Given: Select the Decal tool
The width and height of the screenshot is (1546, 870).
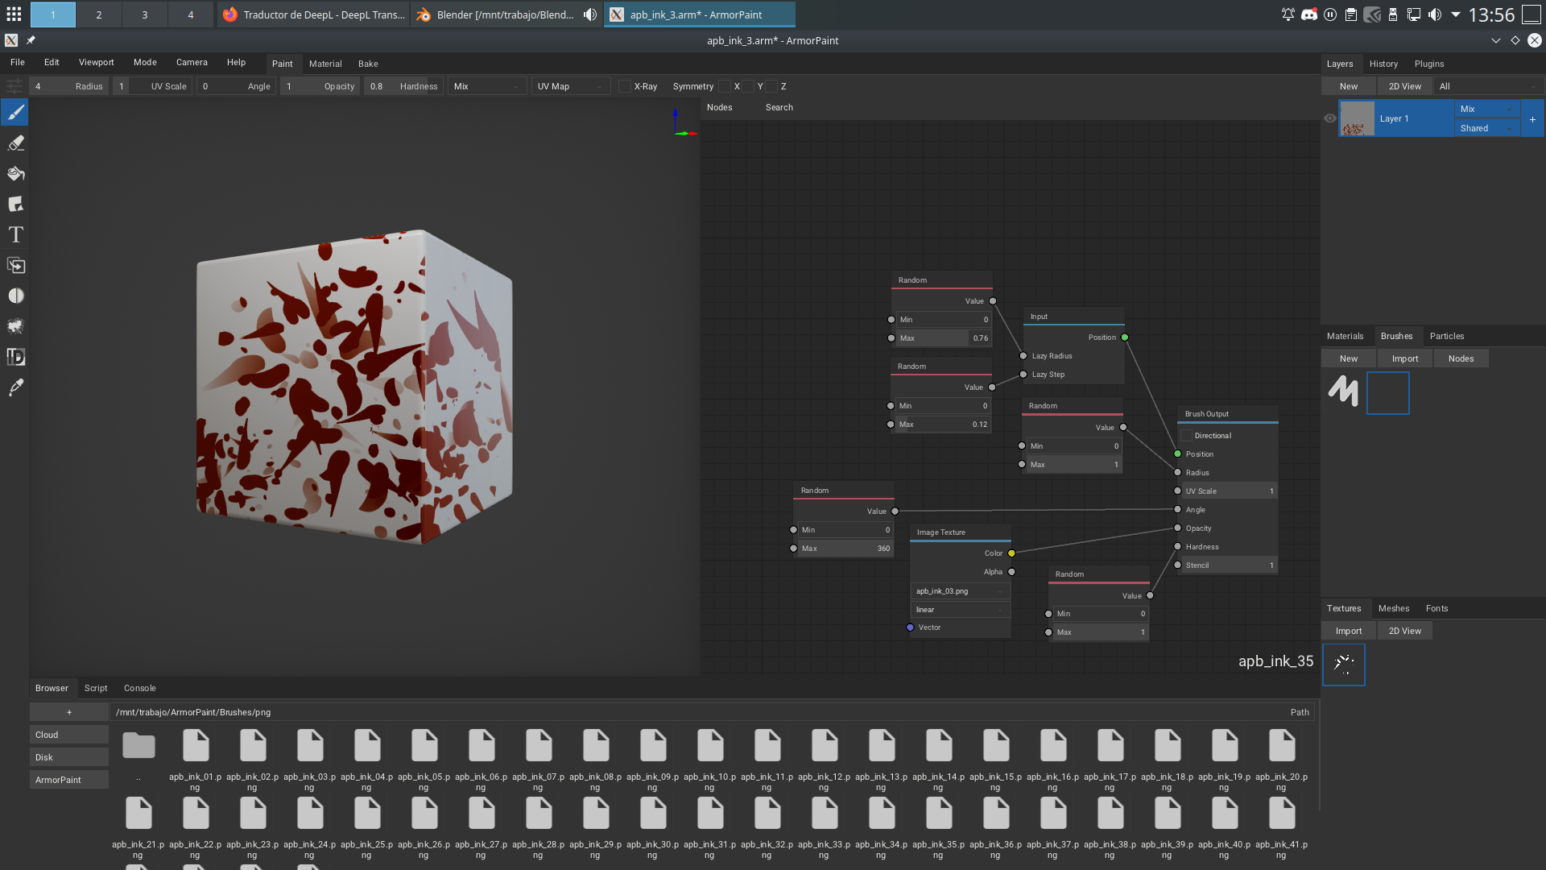Looking at the screenshot, I should coord(15,205).
